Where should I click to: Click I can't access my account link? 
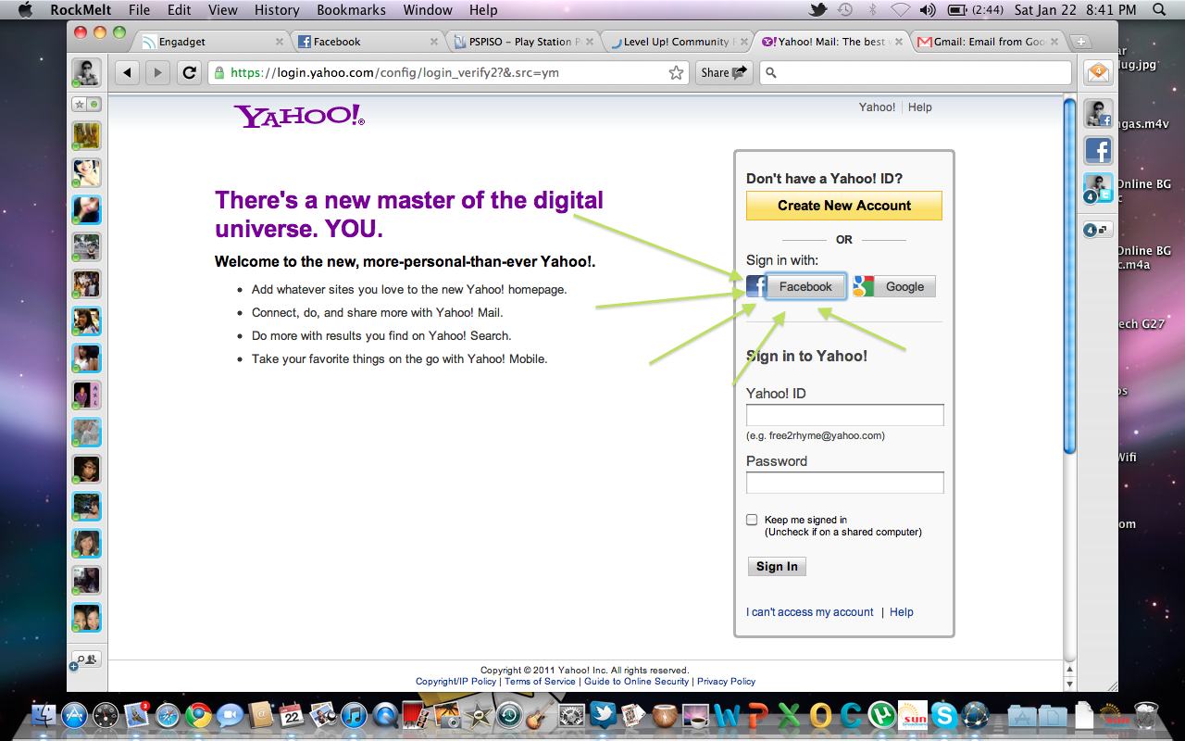[x=810, y=612]
